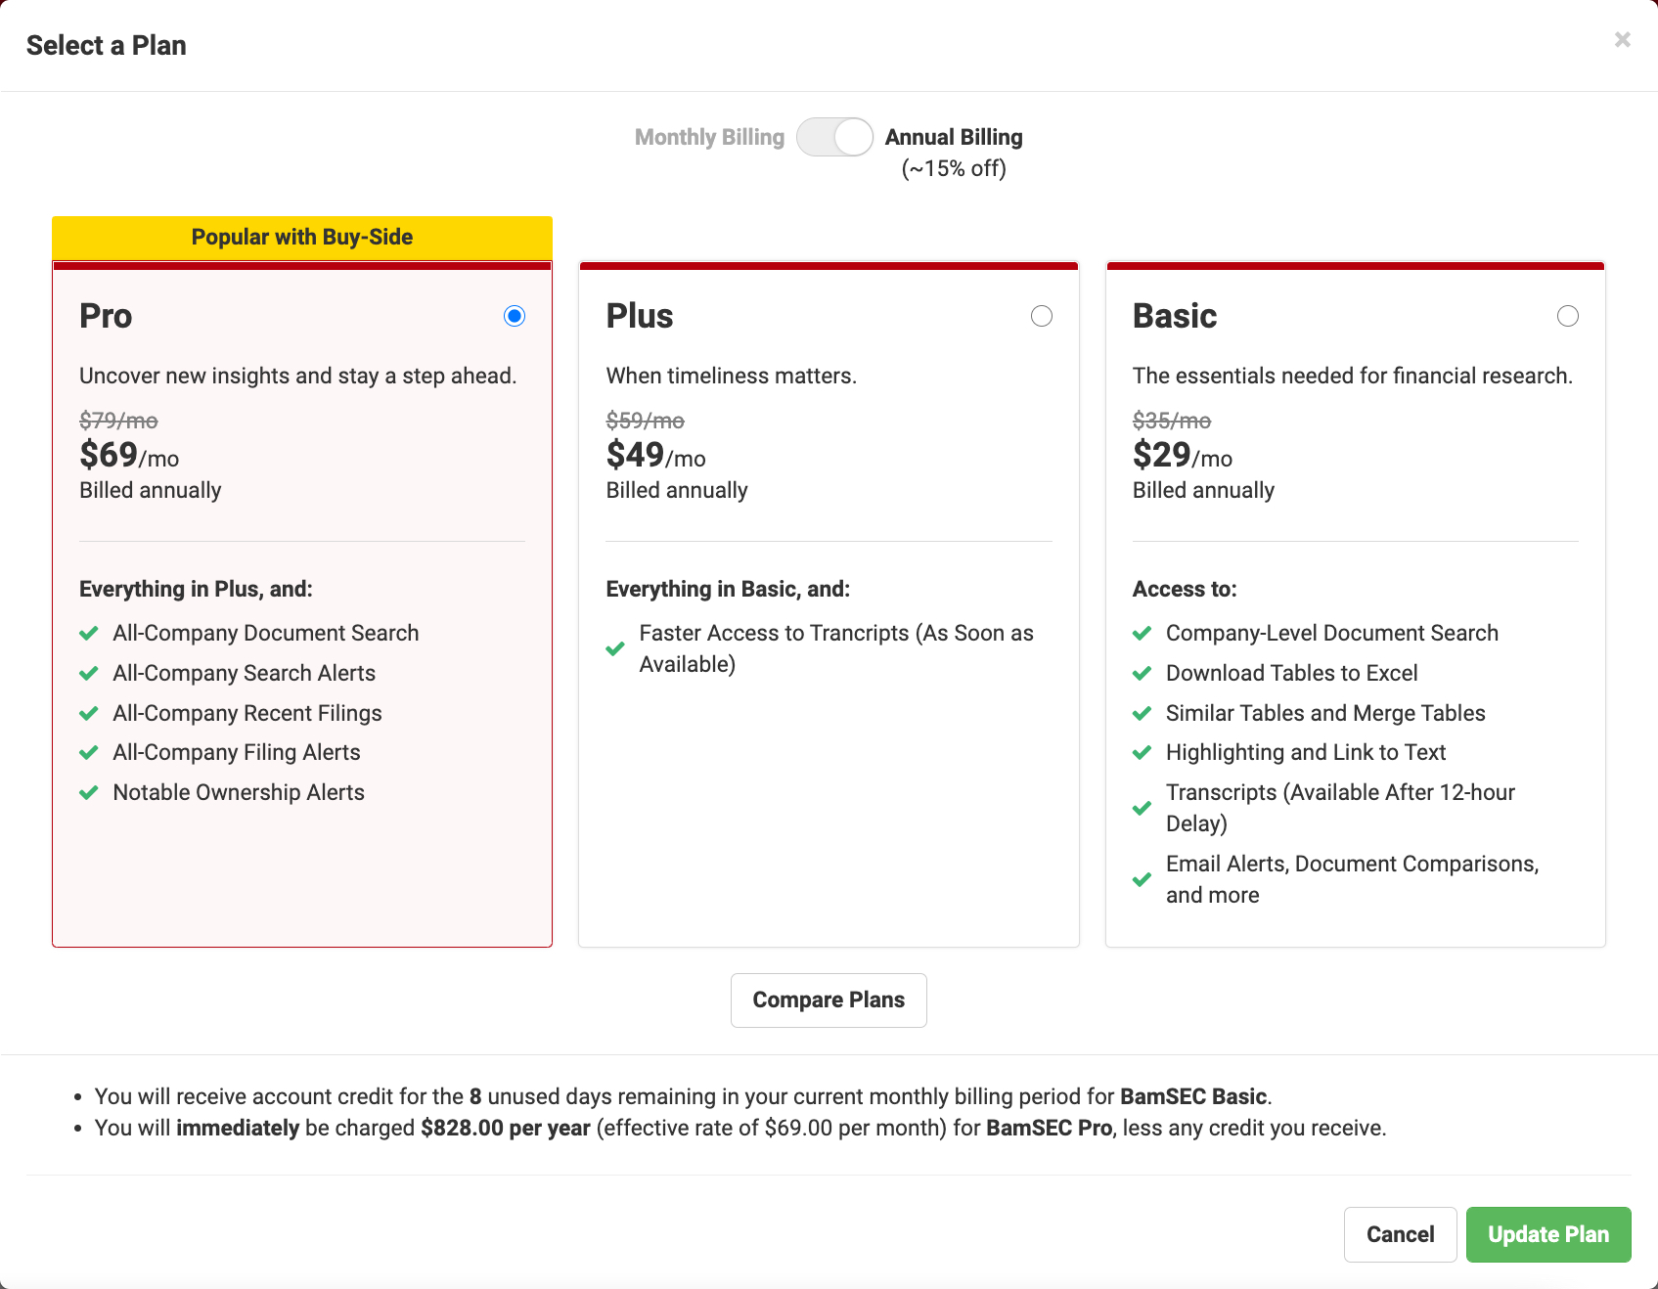Click "Everything in Plus, and:" heading
The height and width of the screenshot is (1289, 1658).
(196, 589)
